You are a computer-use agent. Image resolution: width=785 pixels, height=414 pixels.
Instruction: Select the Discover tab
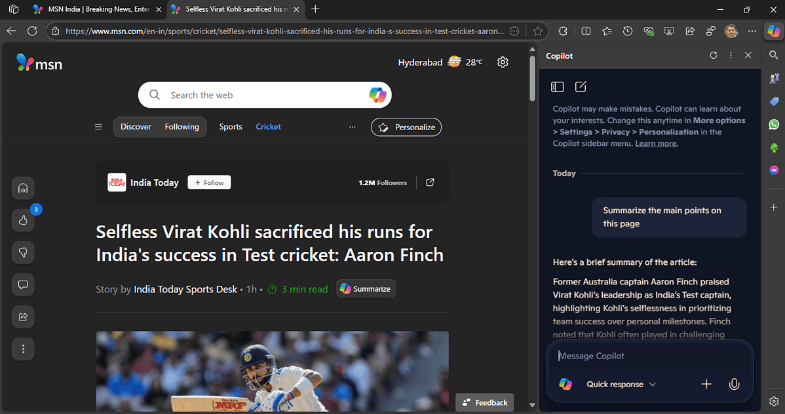point(136,127)
